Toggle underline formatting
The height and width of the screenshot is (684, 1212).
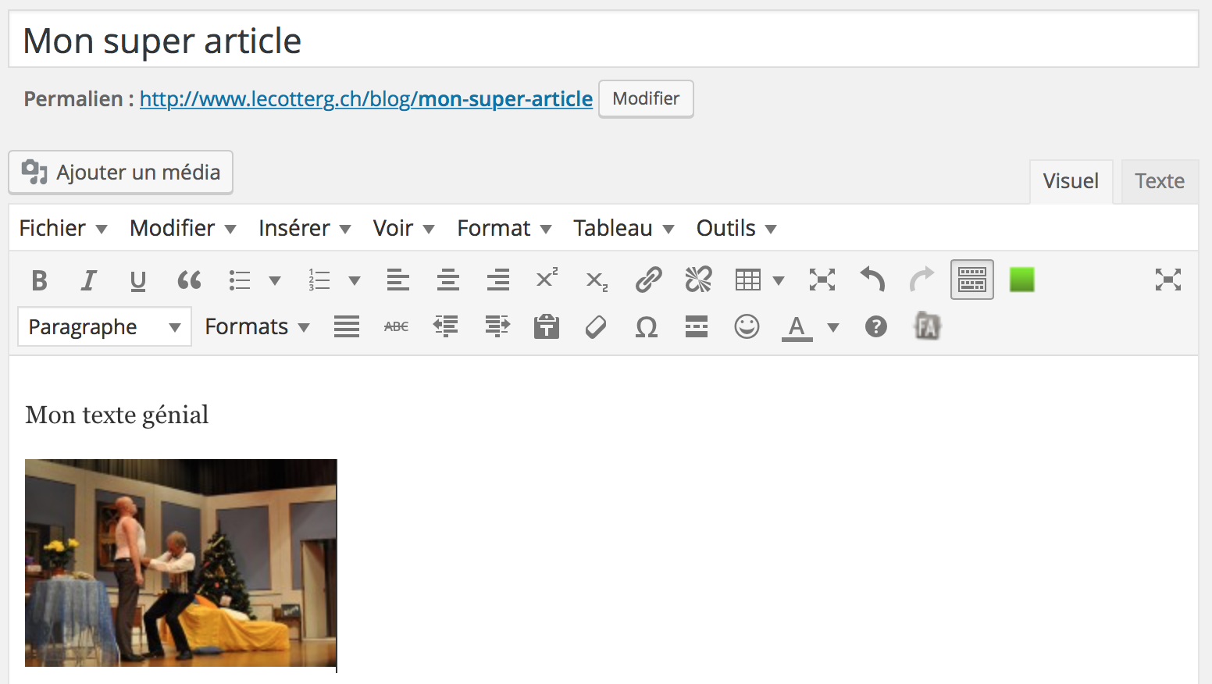[x=138, y=280]
